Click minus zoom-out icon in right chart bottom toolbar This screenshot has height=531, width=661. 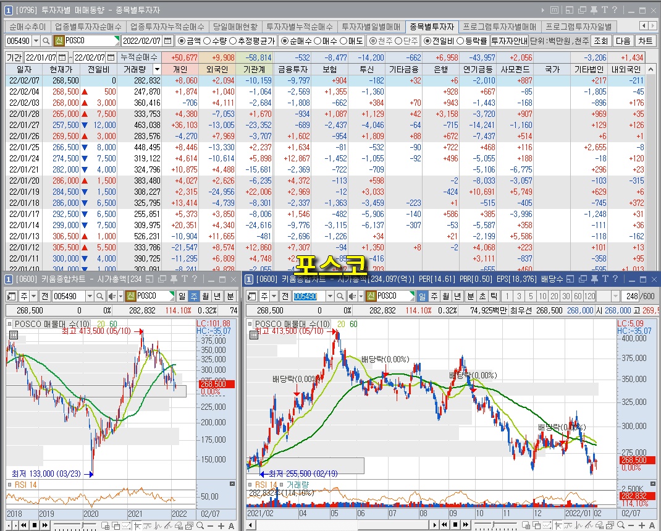click(631, 525)
